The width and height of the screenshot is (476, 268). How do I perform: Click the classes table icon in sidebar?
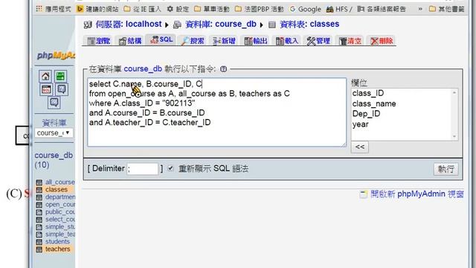(x=39, y=190)
